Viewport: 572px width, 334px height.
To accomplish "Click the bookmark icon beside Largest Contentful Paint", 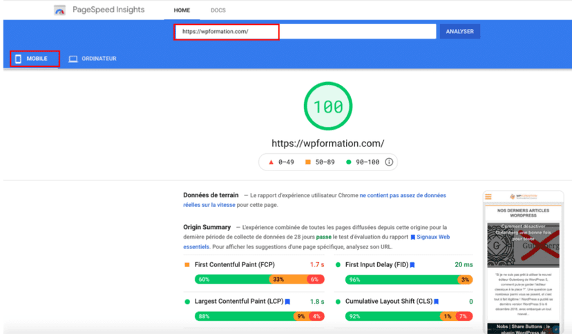I will pos(287,302).
